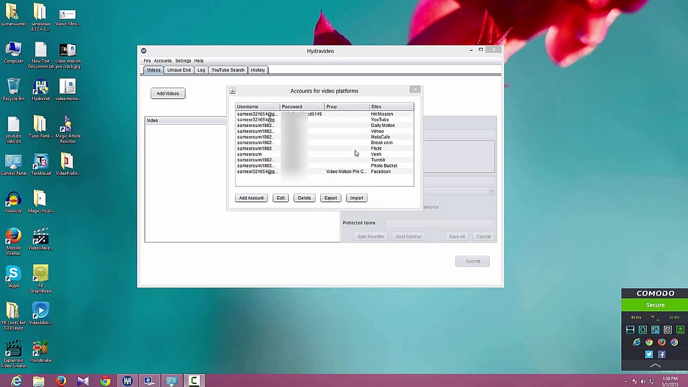Open Internet Explorer in the taskbar
The height and width of the screenshot is (387, 688).
tap(16, 381)
